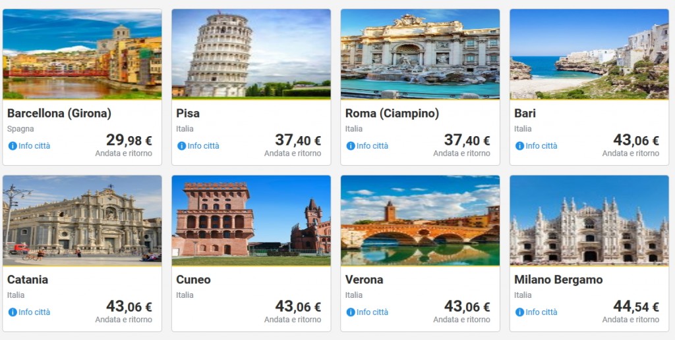Select the info icon under Catania
This screenshot has width=675, height=340.
point(13,312)
